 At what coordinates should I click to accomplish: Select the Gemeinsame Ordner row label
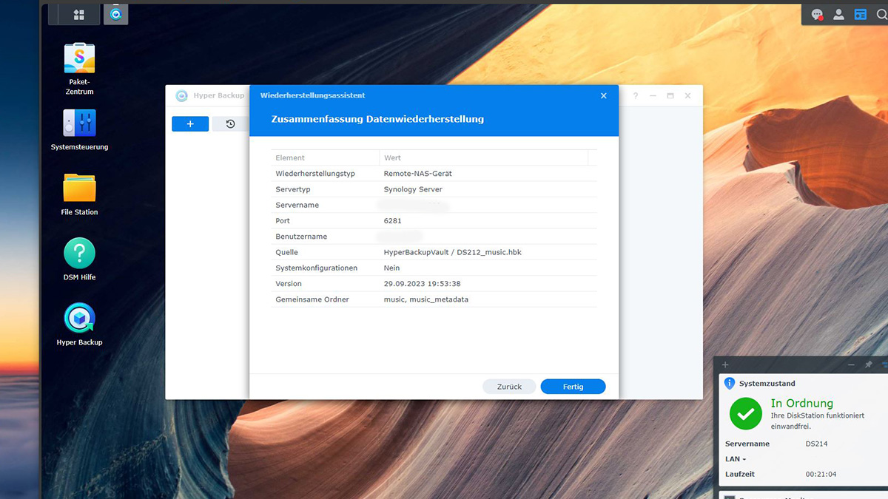(312, 299)
